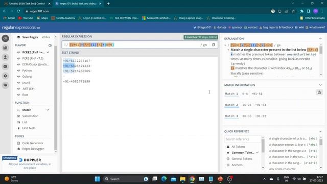Open the Chrome profile avatar
Viewport: 327px width, 184px height.
[x=316, y=11]
